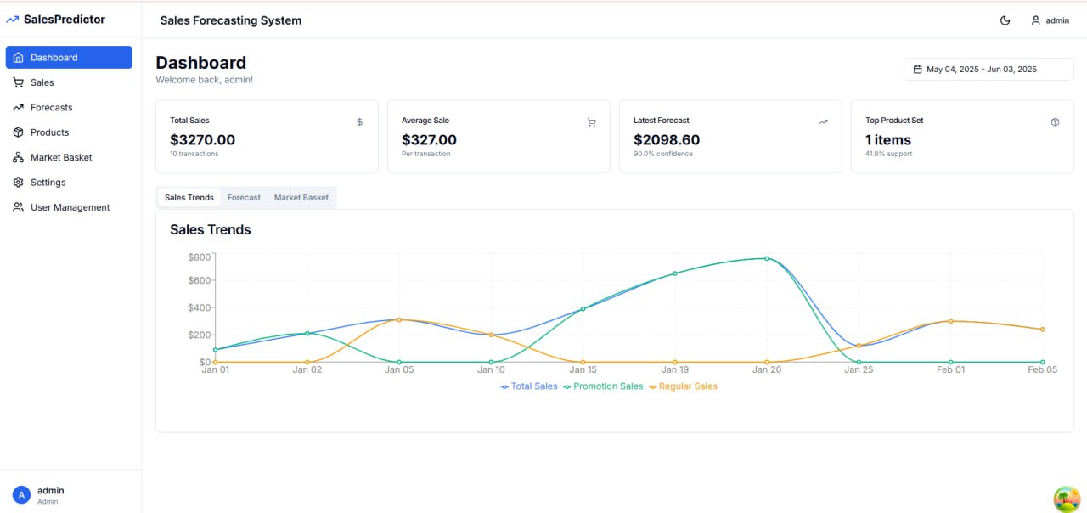Open the May 04 - Jun 03 date picker
This screenshot has height=513, width=1087.
(x=988, y=69)
